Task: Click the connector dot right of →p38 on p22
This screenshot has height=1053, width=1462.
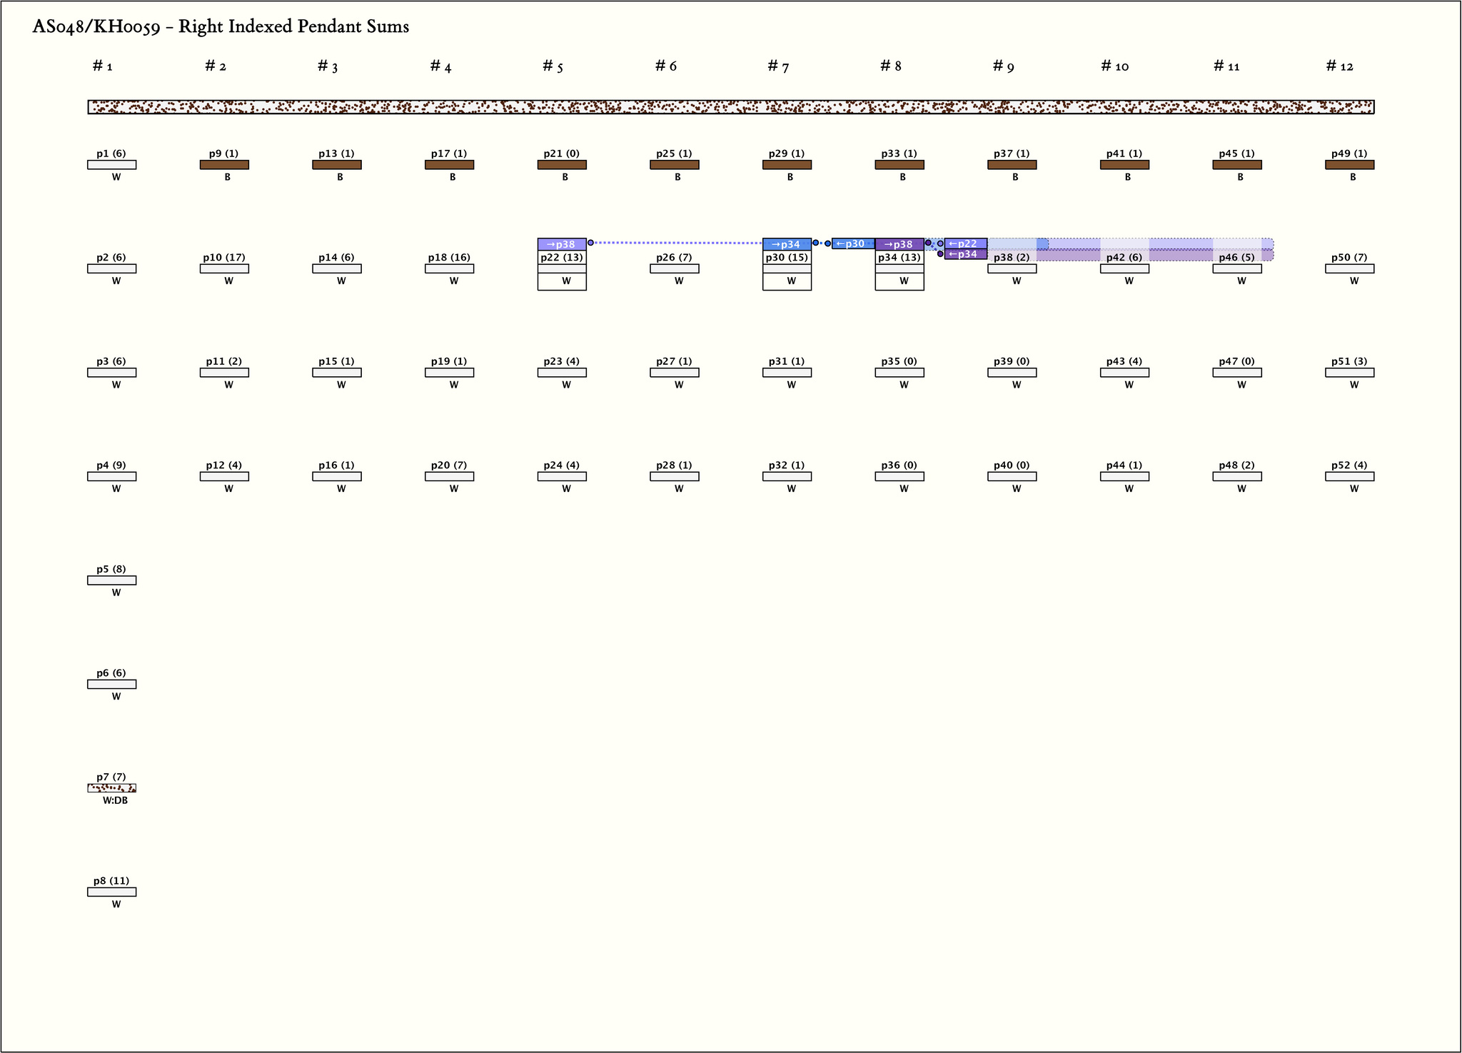Action: [590, 243]
